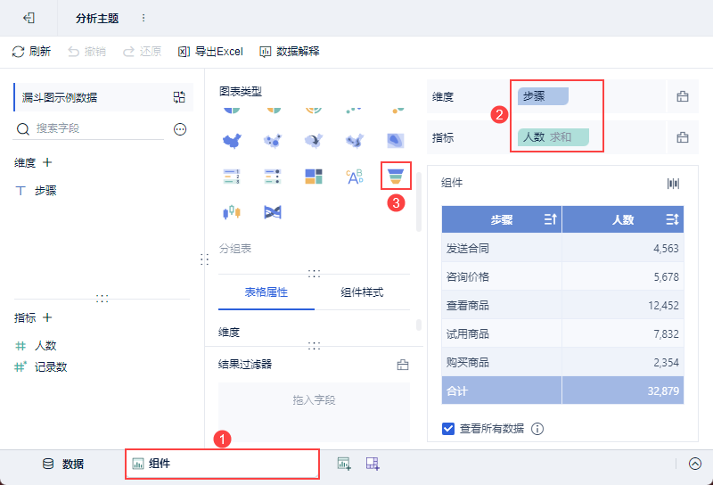Viewport: 713px width, 485px height.
Task: Clear the 结果过滤器 with its eraser icon
Action: [403, 365]
